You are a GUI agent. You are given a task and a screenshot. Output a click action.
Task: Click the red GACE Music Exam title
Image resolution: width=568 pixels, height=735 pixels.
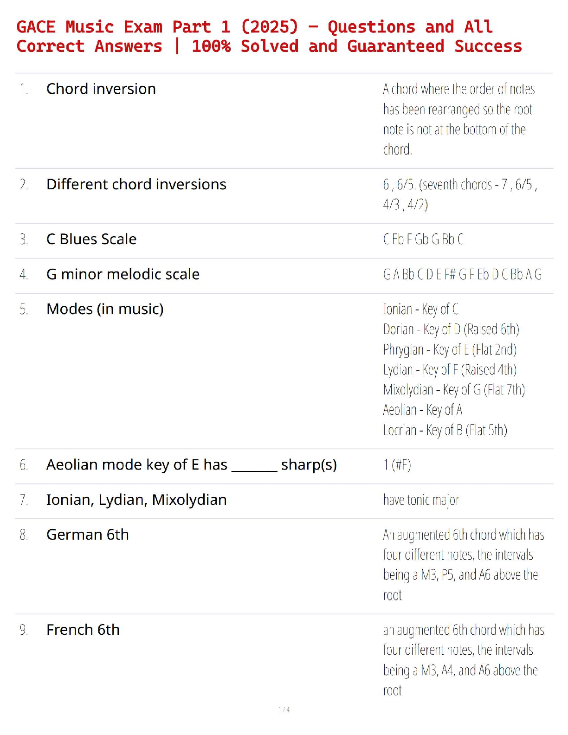pyautogui.click(x=269, y=37)
